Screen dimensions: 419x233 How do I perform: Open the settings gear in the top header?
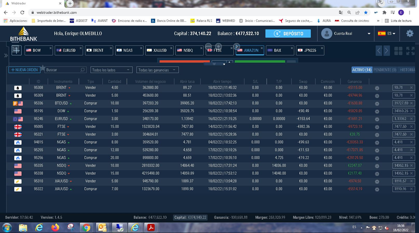tap(410, 34)
